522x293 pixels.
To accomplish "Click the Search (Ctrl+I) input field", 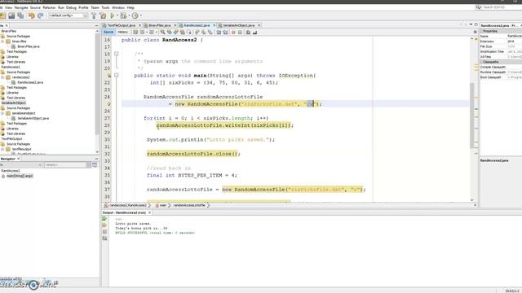I will [x=502, y=7].
